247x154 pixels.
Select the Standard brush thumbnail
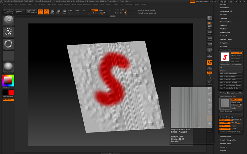[x=8, y=21]
